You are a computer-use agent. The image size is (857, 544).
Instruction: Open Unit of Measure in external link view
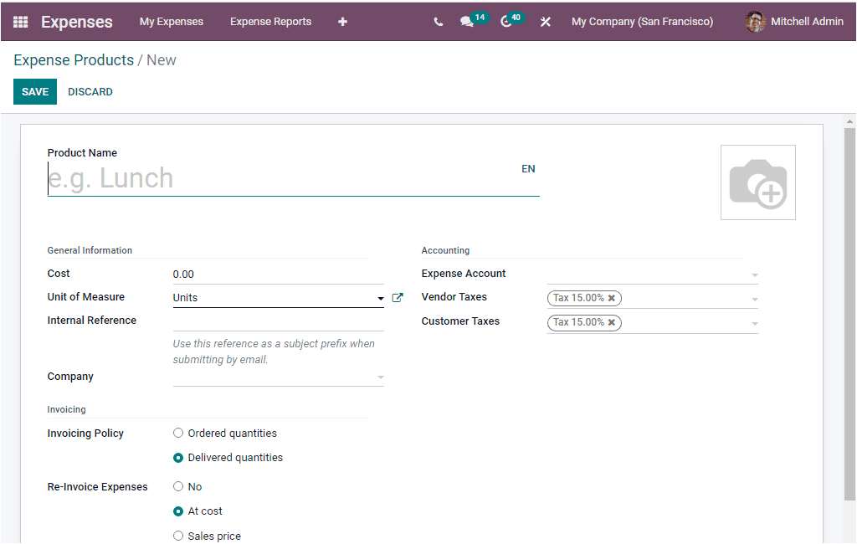coord(398,297)
